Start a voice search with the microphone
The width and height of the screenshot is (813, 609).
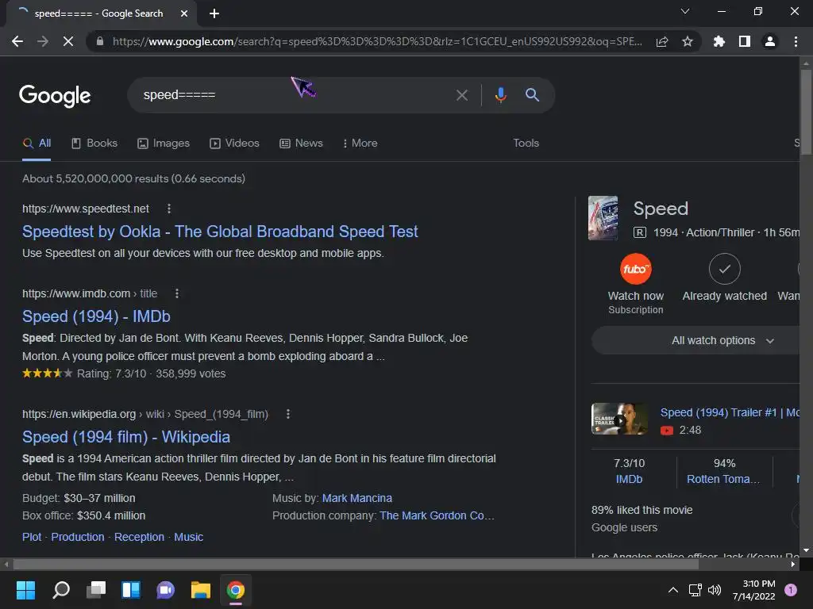tap(500, 95)
